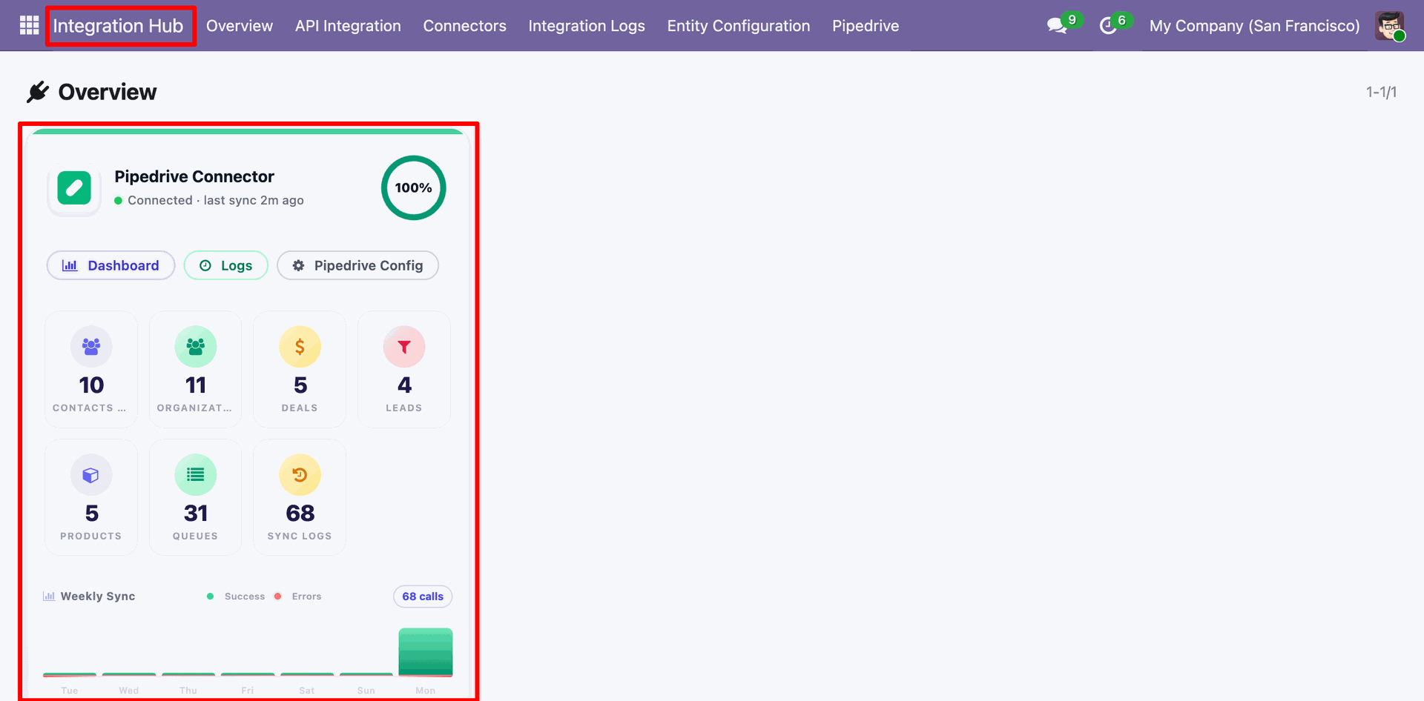1424x701 pixels.
Task: Open the 31 Queues stat card
Action: point(196,497)
